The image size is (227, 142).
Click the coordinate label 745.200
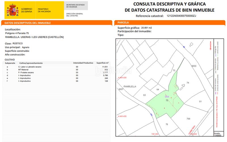click(x=155, y=134)
